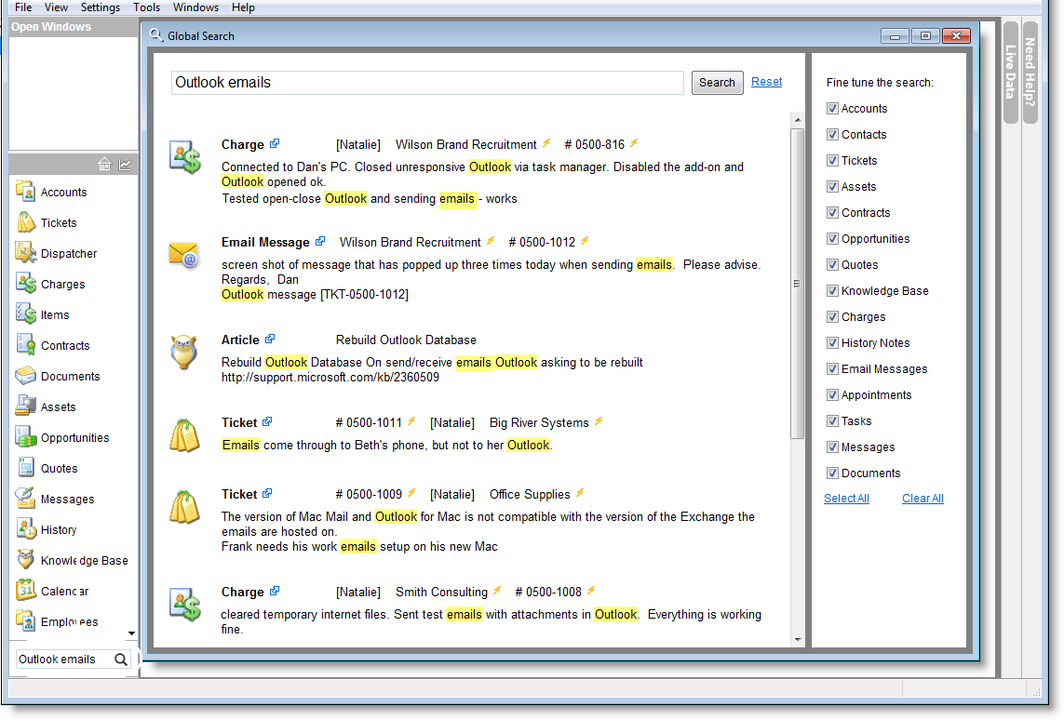Open the Email Message envelope result icon
Image resolution: width=1064 pixels, height=720 pixels.
(184, 255)
